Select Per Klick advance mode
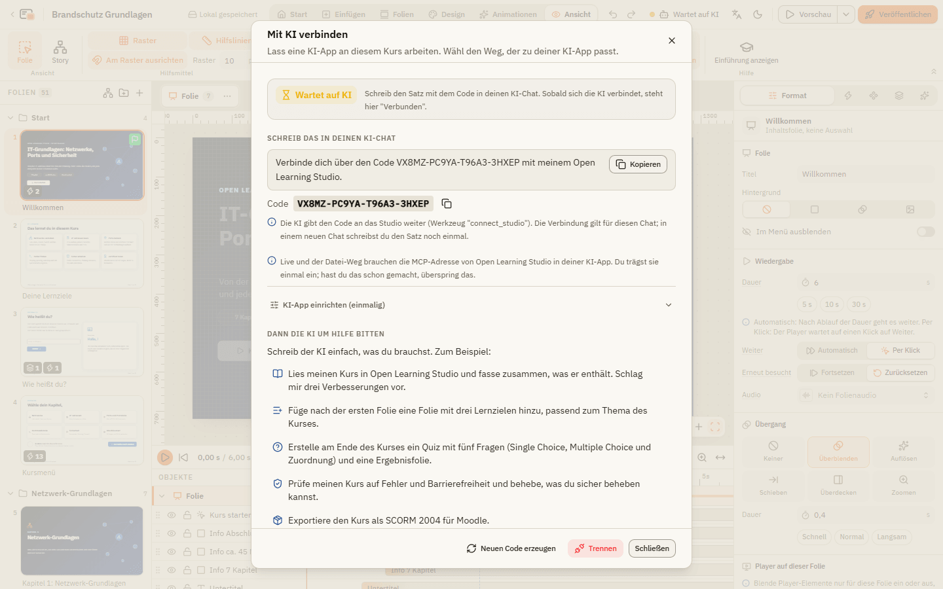Screen dimensions: 943x589 click(x=900, y=351)
